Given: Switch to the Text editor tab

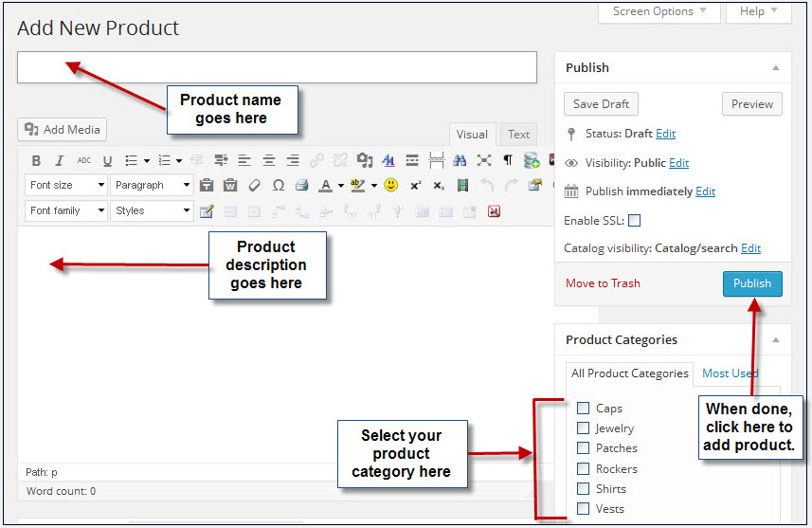Looking at the screenshot, I should (518, 135).
